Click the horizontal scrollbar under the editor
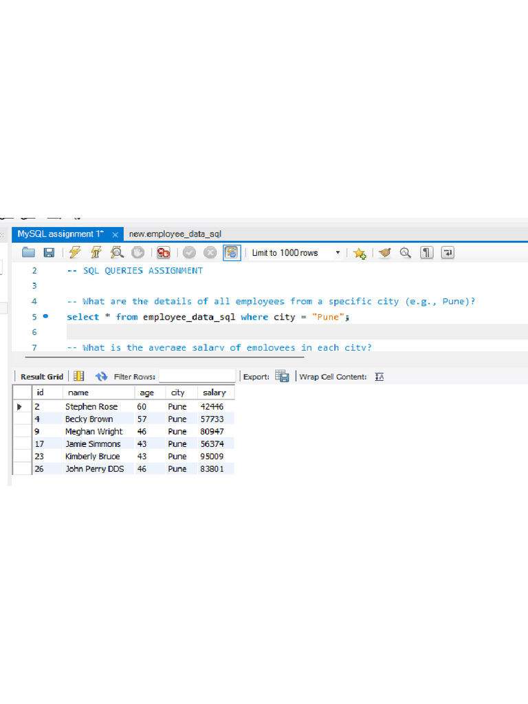528x704 pixels. coord(164,357)
